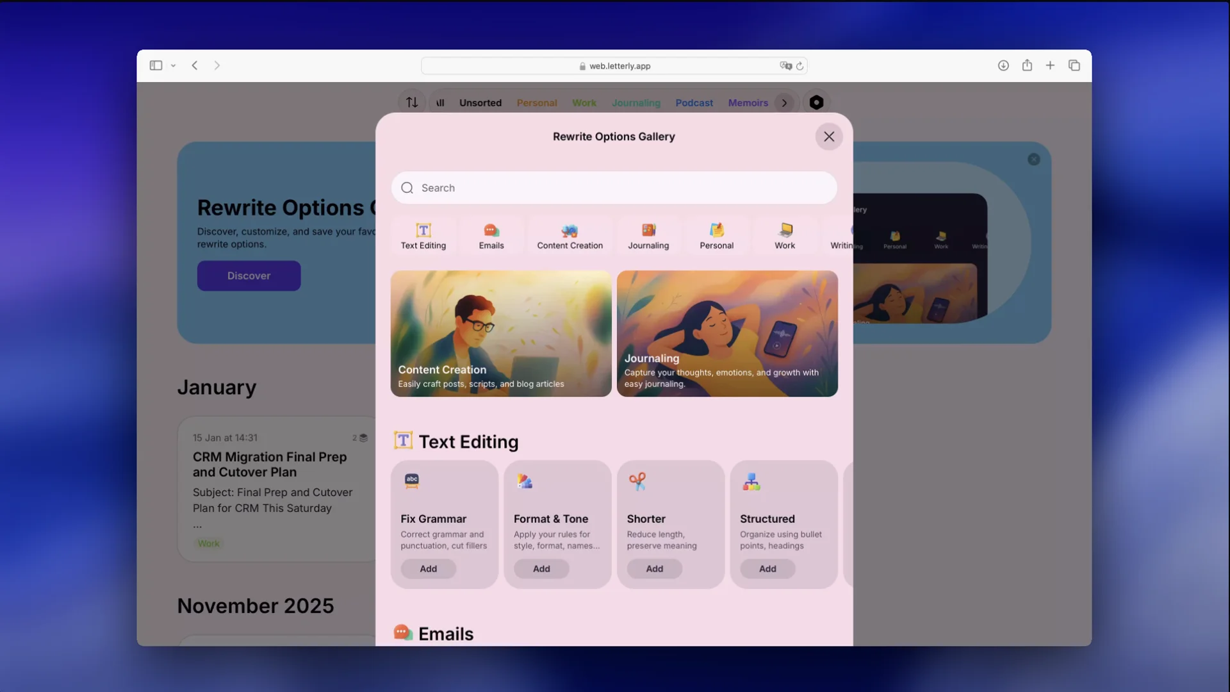
Task: Switch to the Podcast tab
Action: (x=694, y=103)
